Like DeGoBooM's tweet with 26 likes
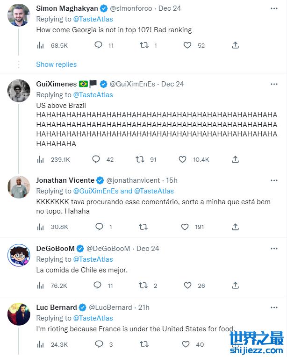 click(187, 285)
